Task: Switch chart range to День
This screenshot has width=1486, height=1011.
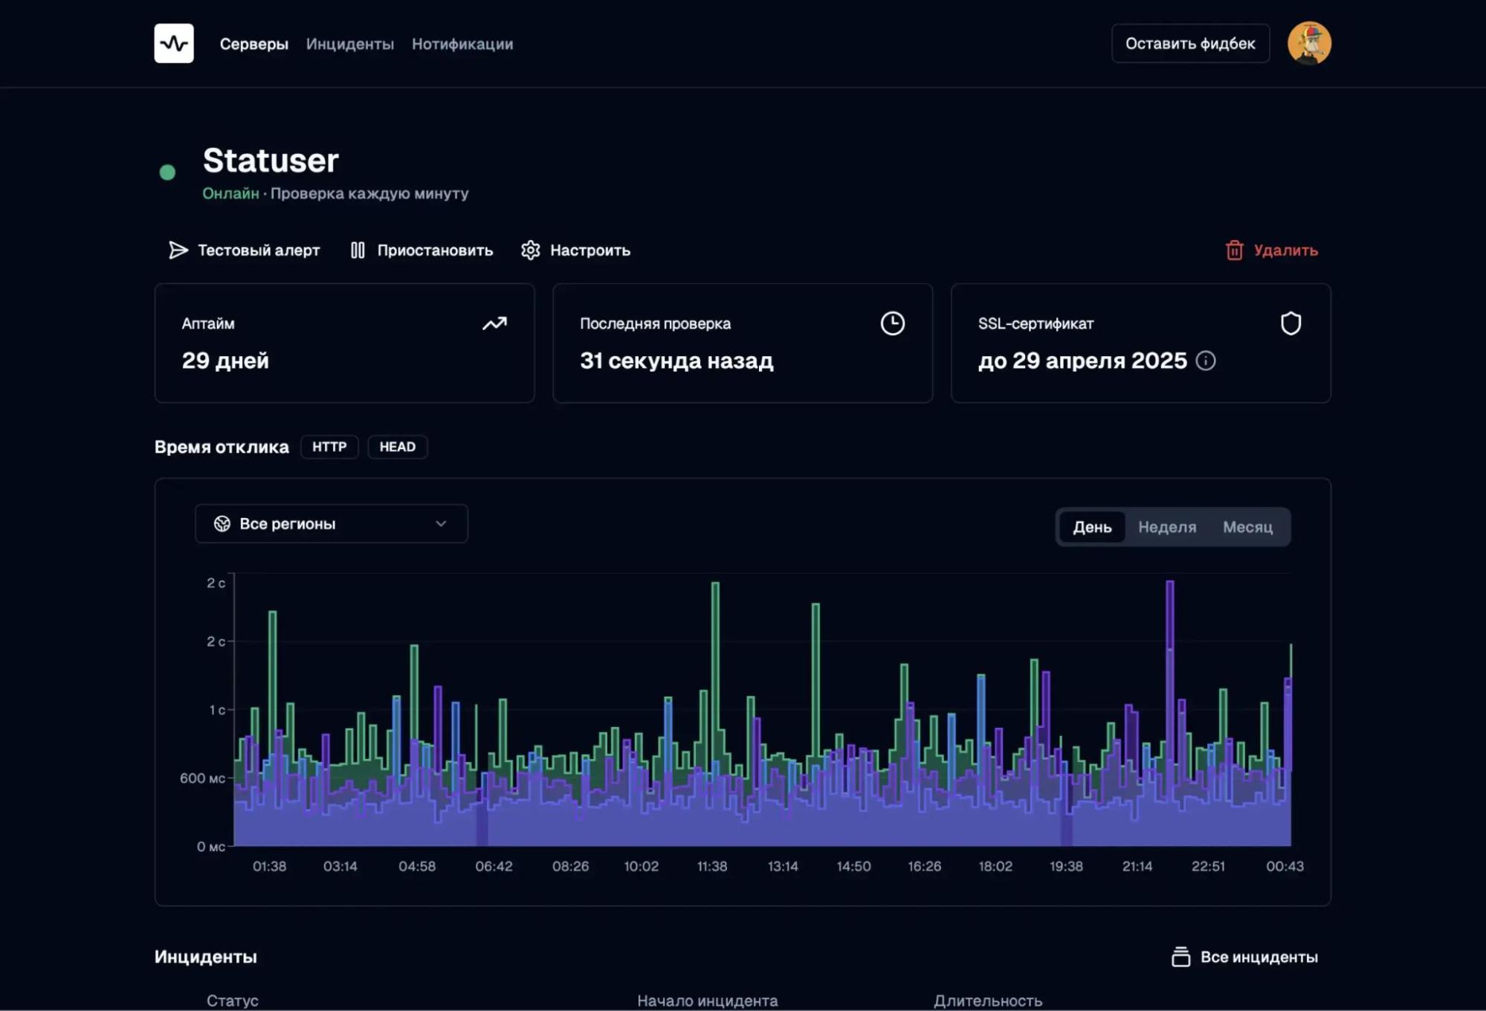Action: click(x=1092, y=527)
